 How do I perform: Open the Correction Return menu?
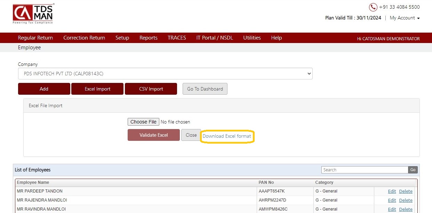tap(84, 38)
